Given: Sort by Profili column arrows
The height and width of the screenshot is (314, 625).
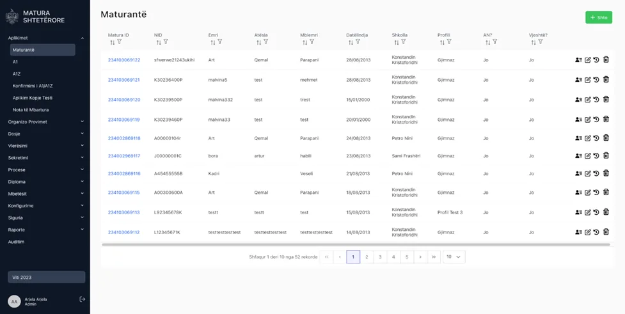Looking at the screenshot, I should click(x=441, y=42).
